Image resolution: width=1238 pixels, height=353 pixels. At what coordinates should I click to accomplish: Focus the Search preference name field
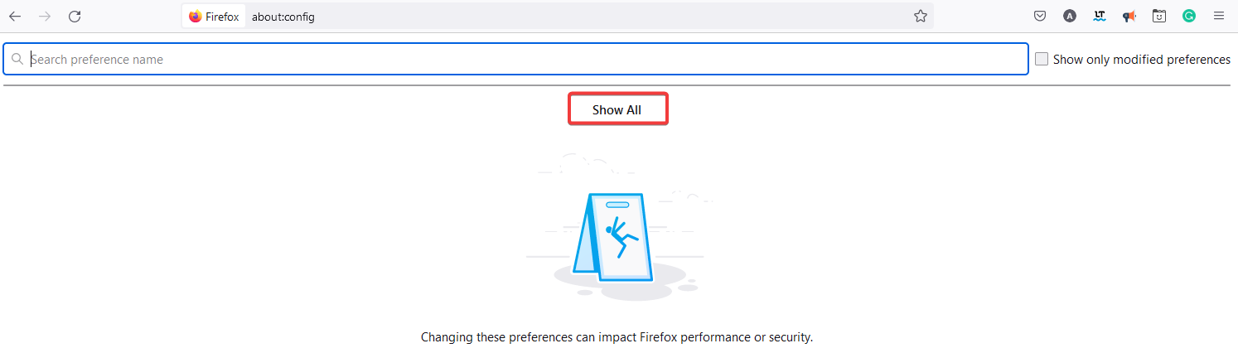coord(522,60)
